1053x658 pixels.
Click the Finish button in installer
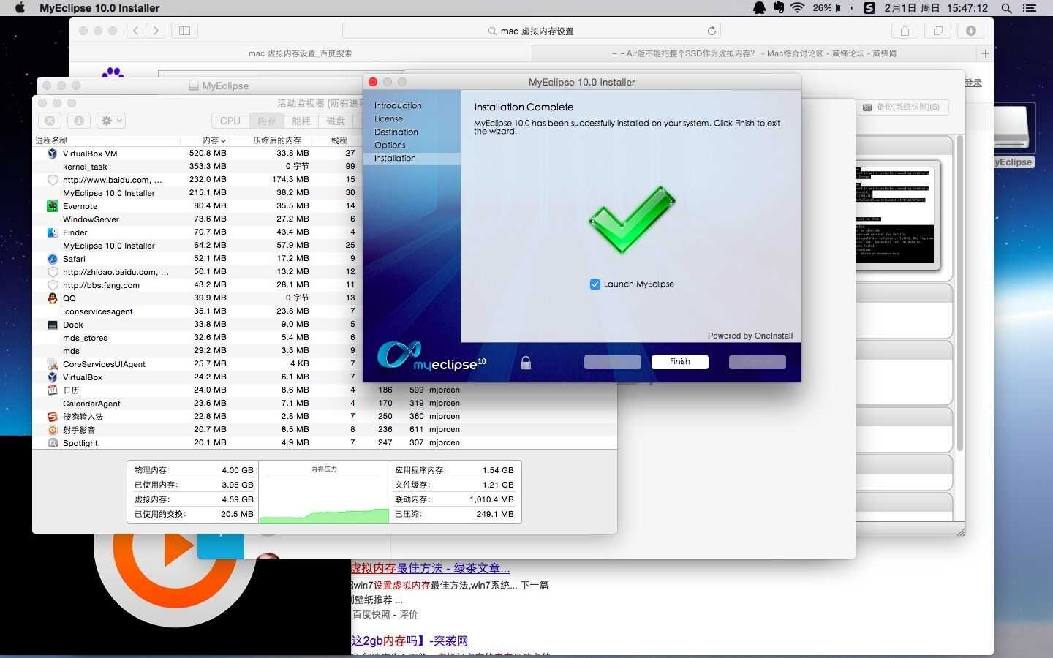tap(679, 362)
